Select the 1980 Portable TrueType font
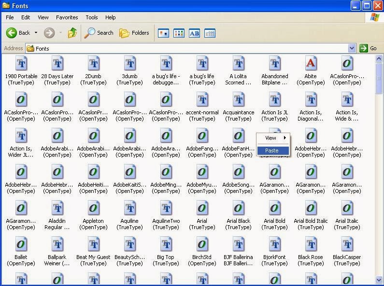384x286 pixels. pyautogui.click(x=21, y=70)
